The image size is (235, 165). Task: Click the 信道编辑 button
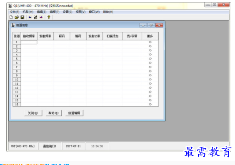pyautogui.click(x=74, y=113)
